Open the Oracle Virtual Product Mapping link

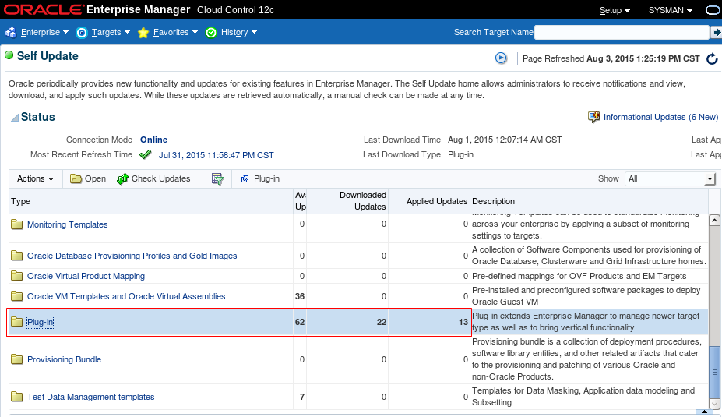click(86, 276)
